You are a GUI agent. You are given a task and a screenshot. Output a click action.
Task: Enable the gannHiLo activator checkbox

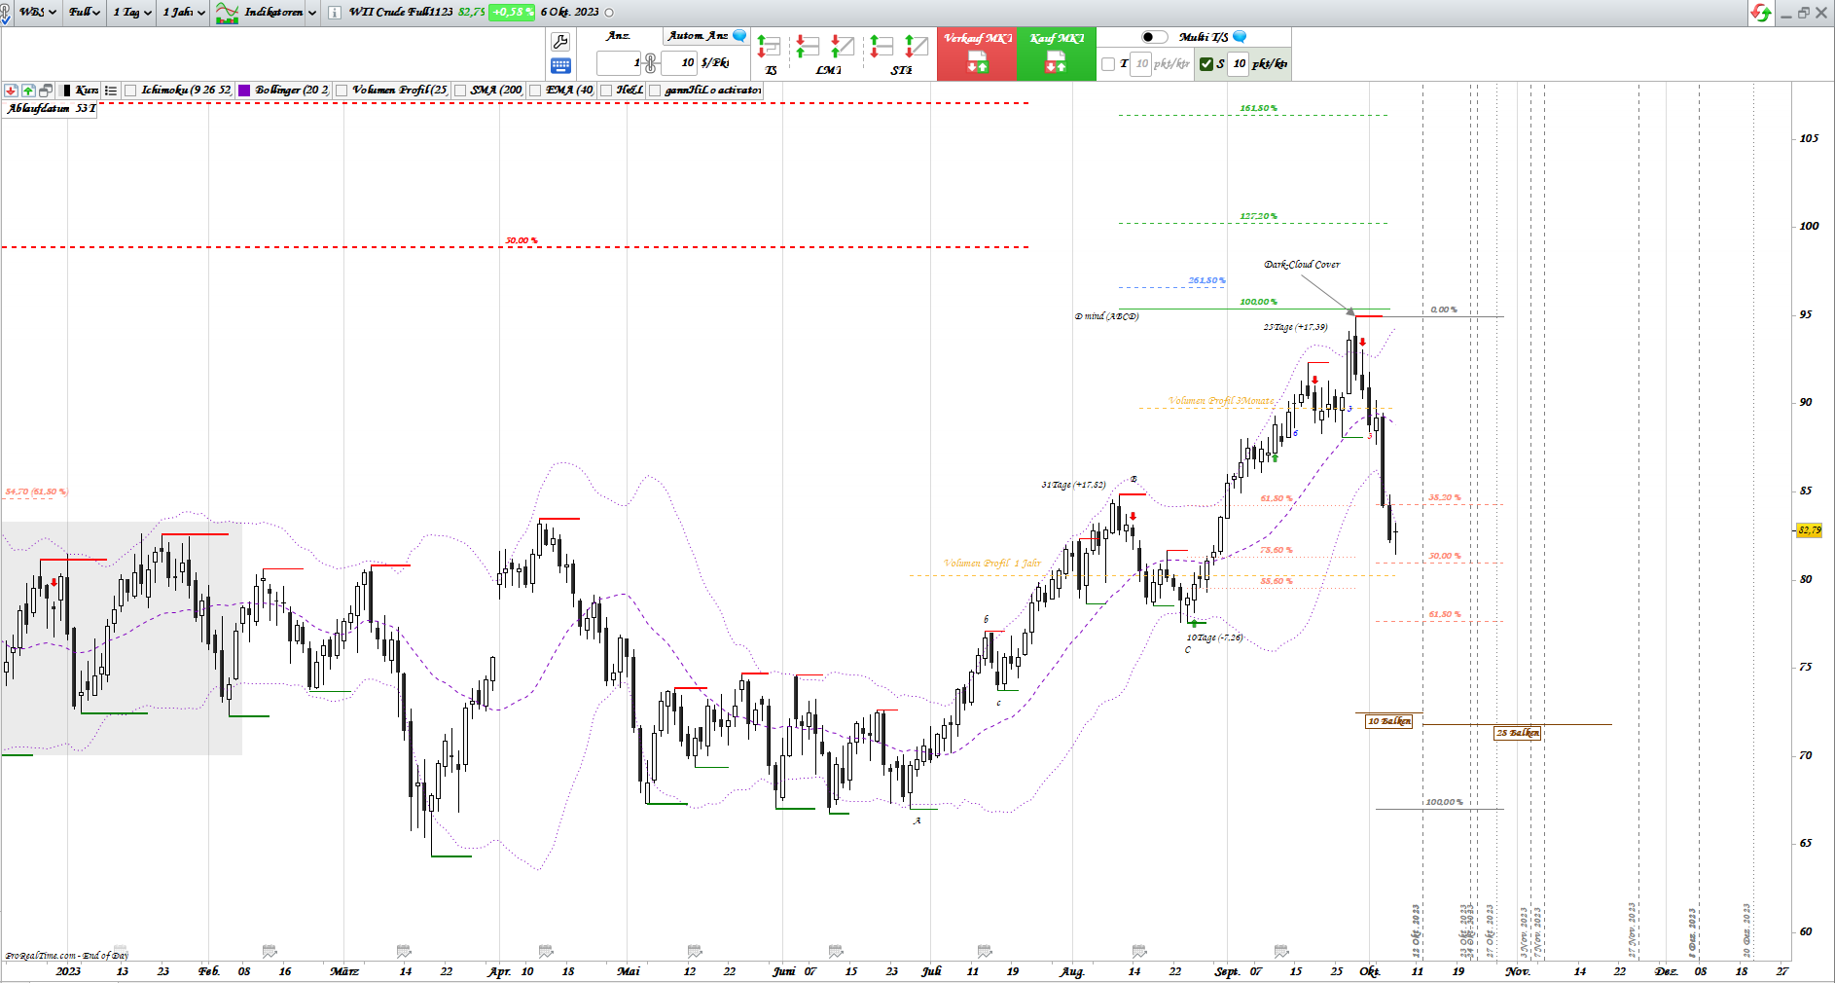coord(655,91)
